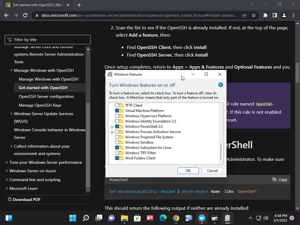Open the share page icon in address bar

point(244,15)
